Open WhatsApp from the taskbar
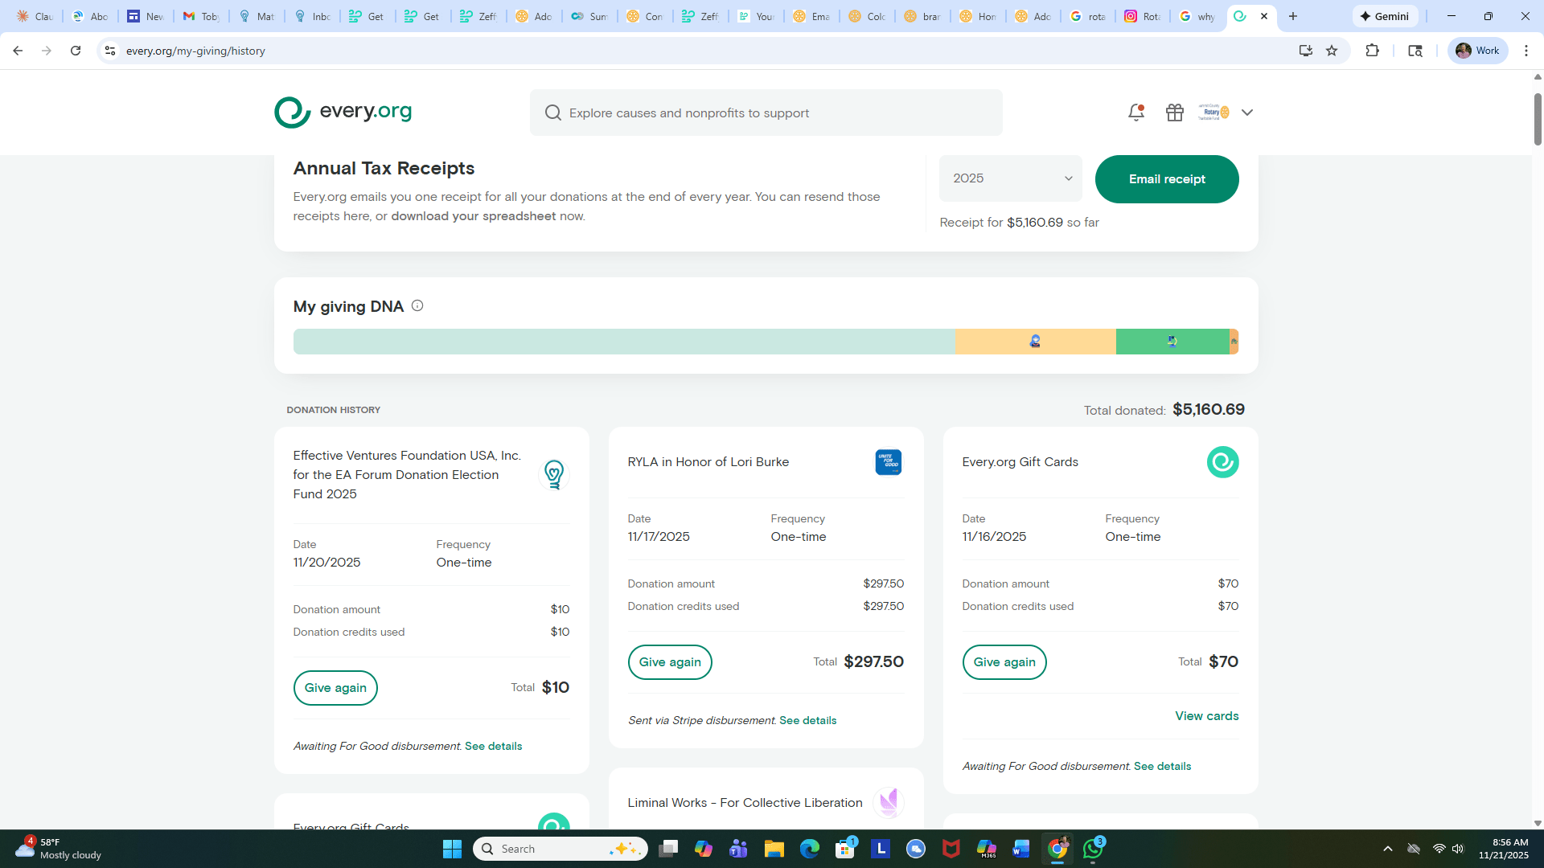The width and height of the screenshot is (1544, 868). (1093, 849)
